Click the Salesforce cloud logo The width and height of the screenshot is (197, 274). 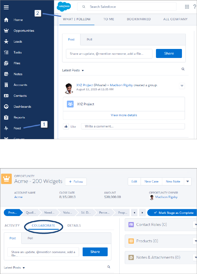coord(64,7)
